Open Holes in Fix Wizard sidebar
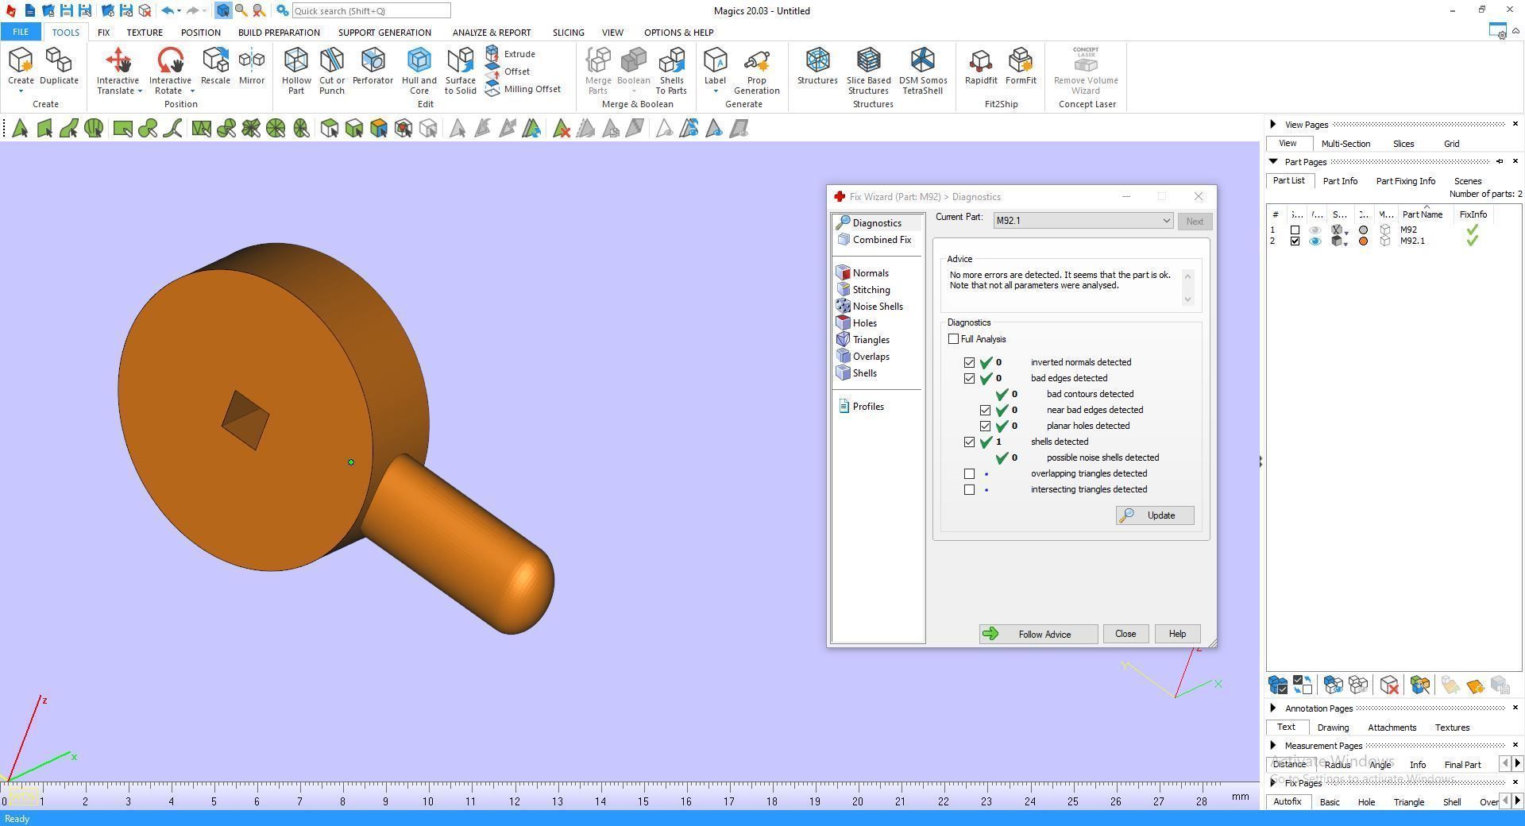Screen dimensions: 1525x826 (x=857, y=323)
